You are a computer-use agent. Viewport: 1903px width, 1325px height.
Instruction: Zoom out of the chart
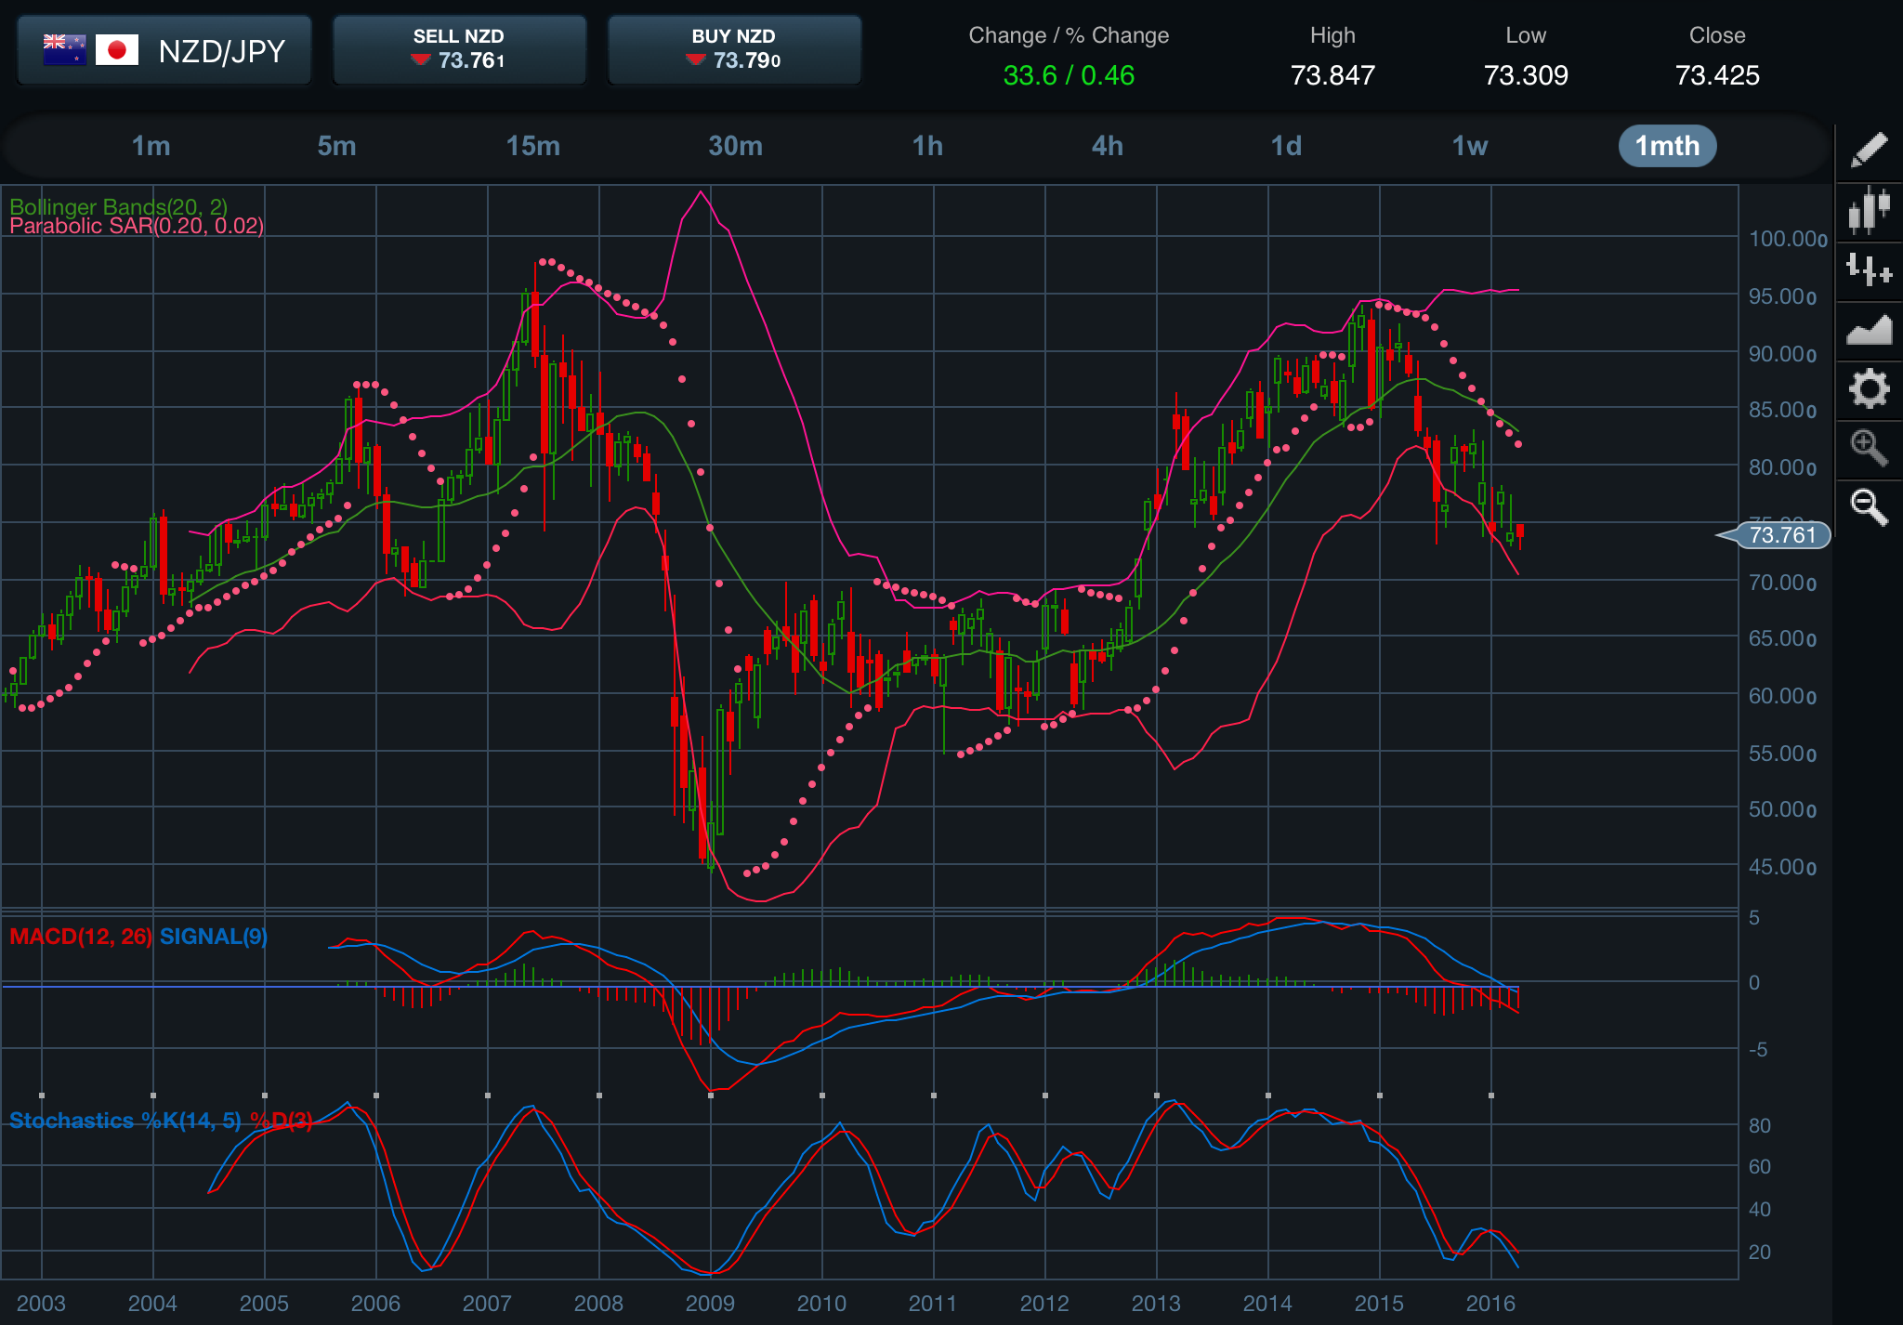click(x=1869, y=507)
